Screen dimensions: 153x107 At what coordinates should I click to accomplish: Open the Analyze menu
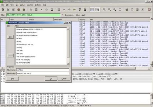coord(30,5)
